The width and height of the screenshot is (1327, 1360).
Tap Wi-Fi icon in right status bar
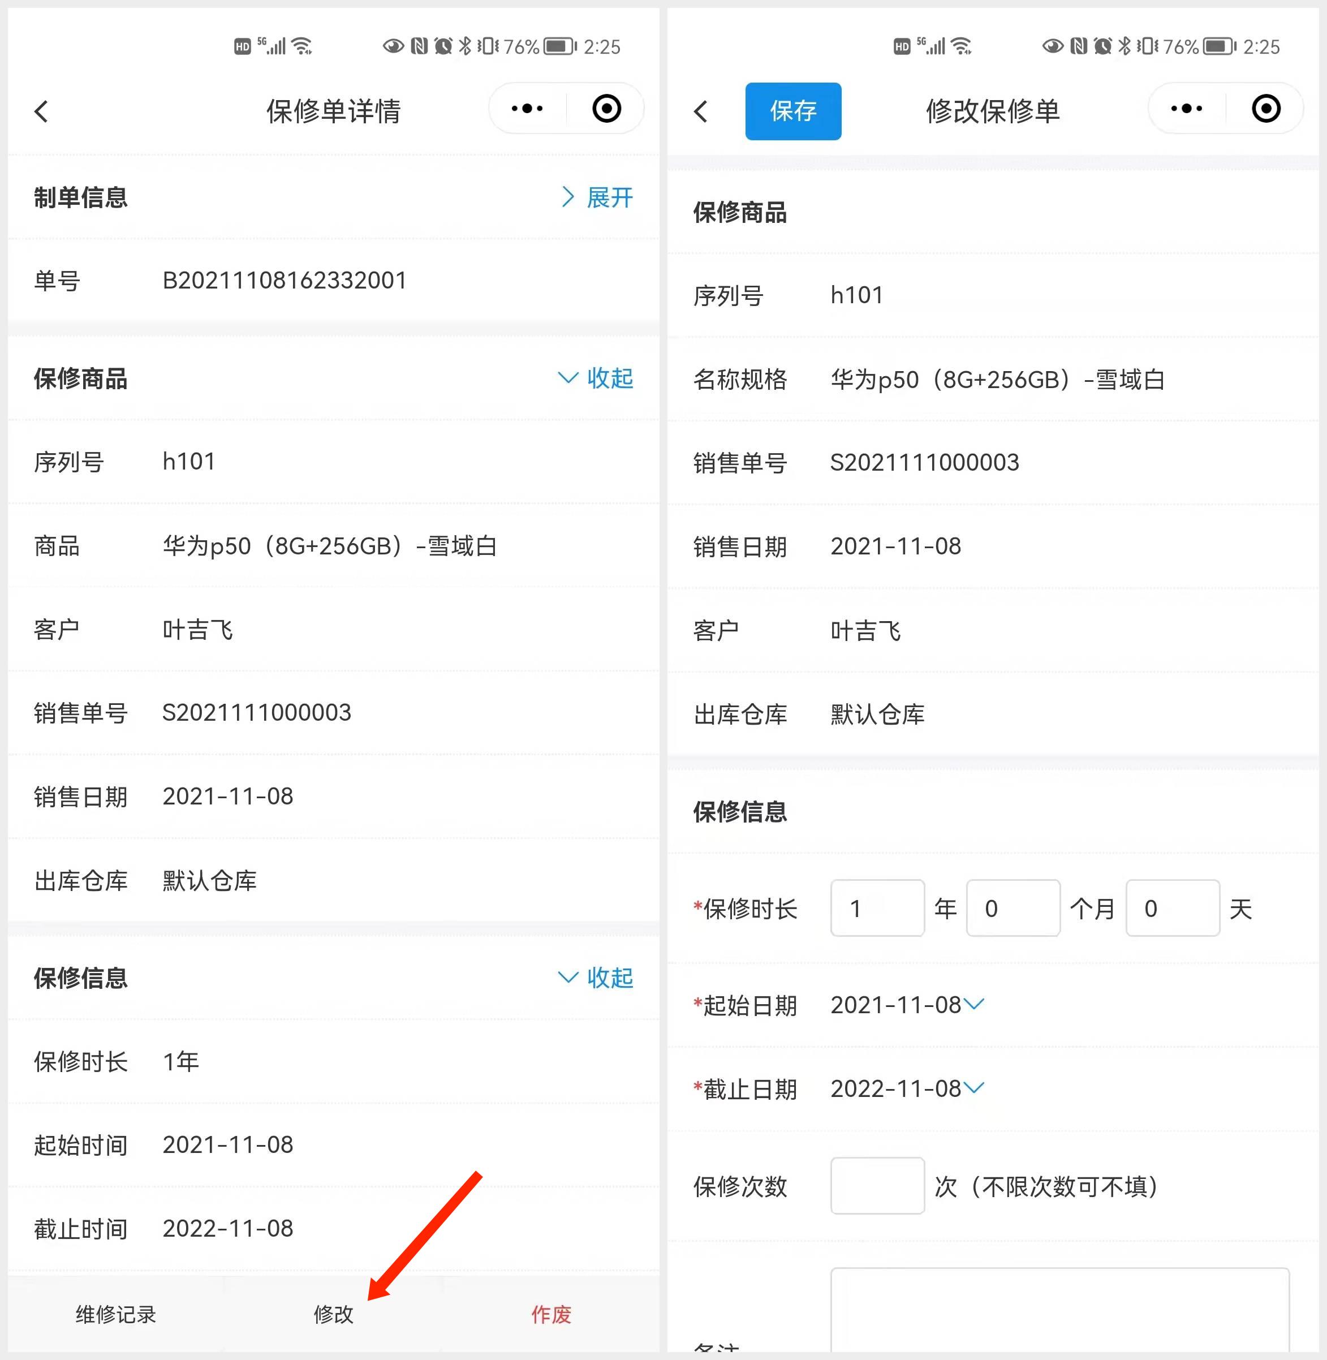tap(962, 47)
